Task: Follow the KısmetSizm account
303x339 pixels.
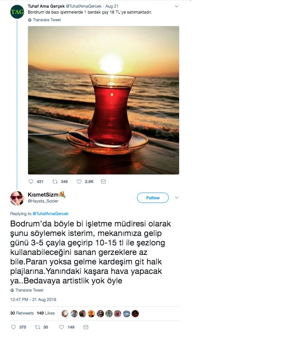Action: coord(153,198)
